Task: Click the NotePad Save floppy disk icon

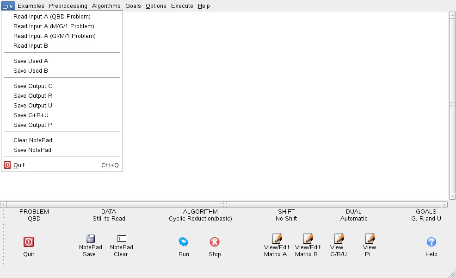Action: tap(91, 239)
